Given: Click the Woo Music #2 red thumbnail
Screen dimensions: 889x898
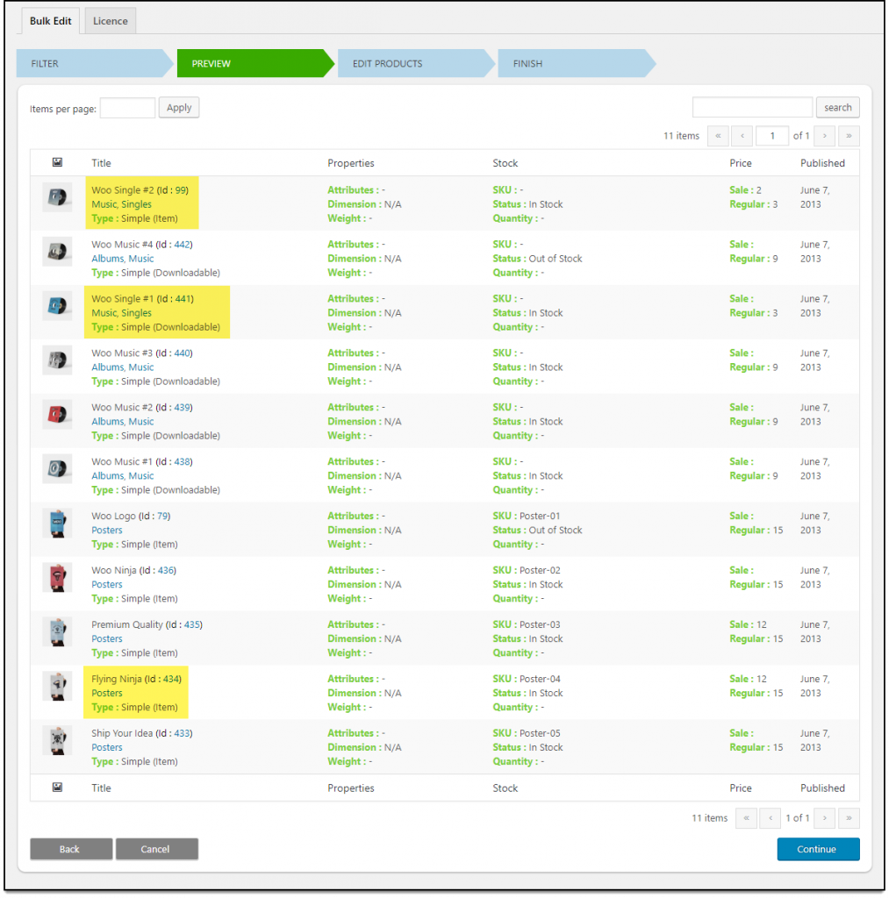Looking at the screenshot, I should [x=57, y=414].
